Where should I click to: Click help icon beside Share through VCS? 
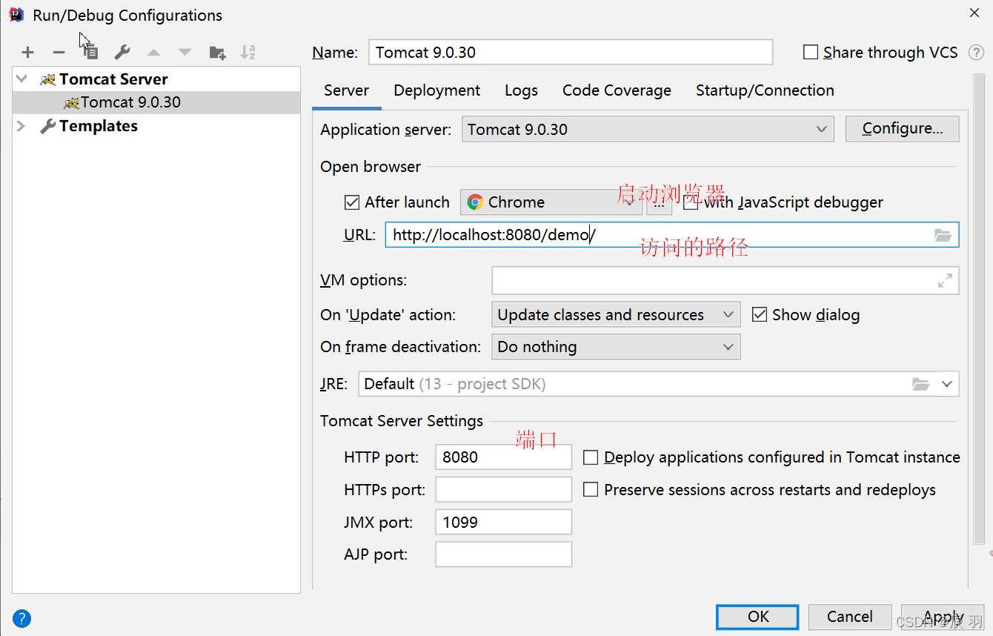pos(977,53)
